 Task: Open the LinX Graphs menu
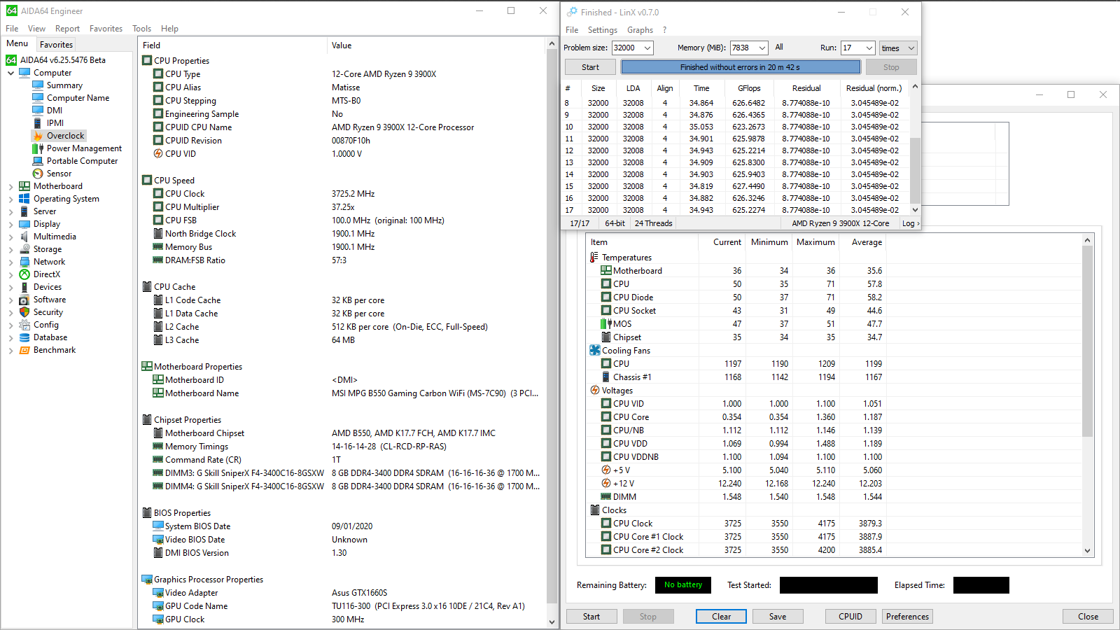point(640,30)
